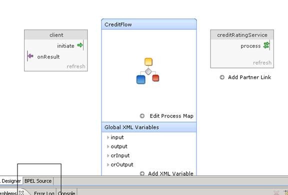This screenshot has height=195, width=288.
Task: Click the purple onResult arrow icon
Action: [x=30, y=56]
